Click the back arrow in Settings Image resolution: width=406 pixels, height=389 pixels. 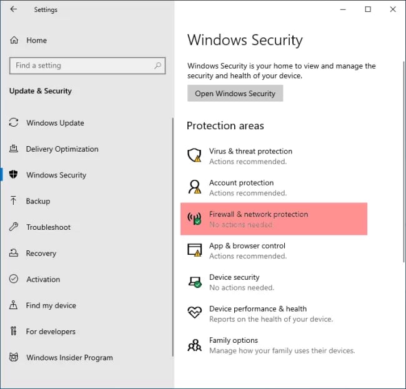tap(14, 9)
